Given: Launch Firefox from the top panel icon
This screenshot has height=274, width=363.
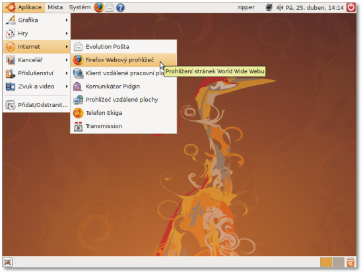Looking at the screenshot, I should tap(99, 7).
